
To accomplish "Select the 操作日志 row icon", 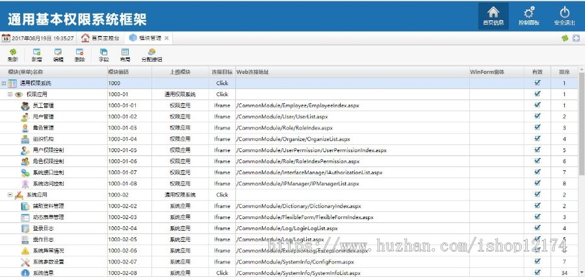I will tap(25, 240).
